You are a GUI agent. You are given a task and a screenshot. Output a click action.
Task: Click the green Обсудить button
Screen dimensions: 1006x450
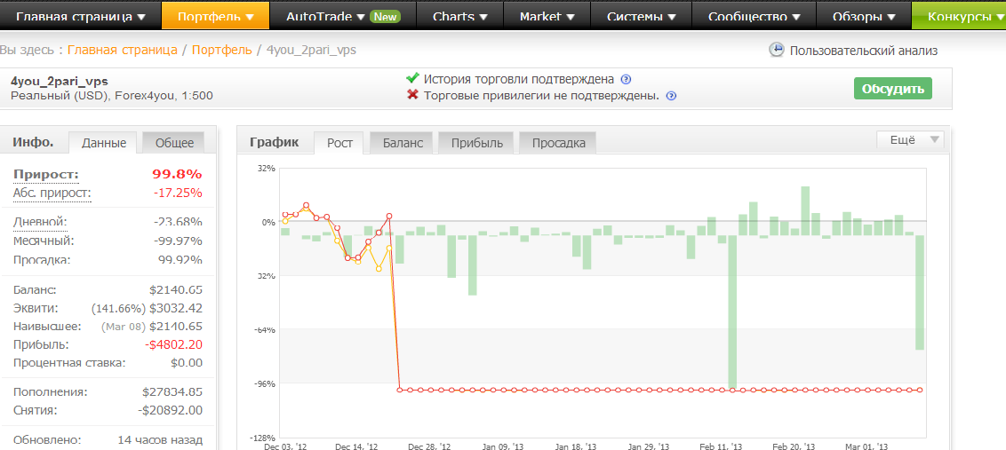click(892, 89)
